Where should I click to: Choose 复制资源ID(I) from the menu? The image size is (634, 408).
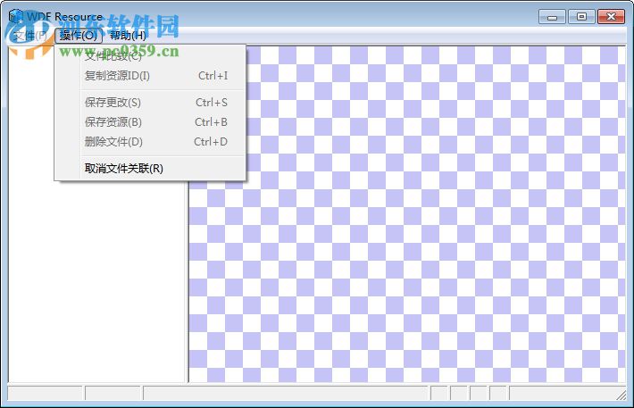pos(150,76)
